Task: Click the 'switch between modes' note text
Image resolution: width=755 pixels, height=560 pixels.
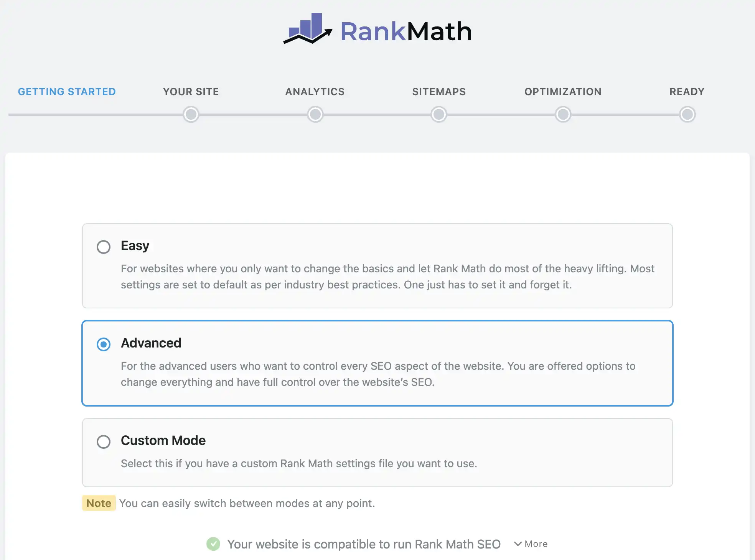Action: click(x=247, y=503)
